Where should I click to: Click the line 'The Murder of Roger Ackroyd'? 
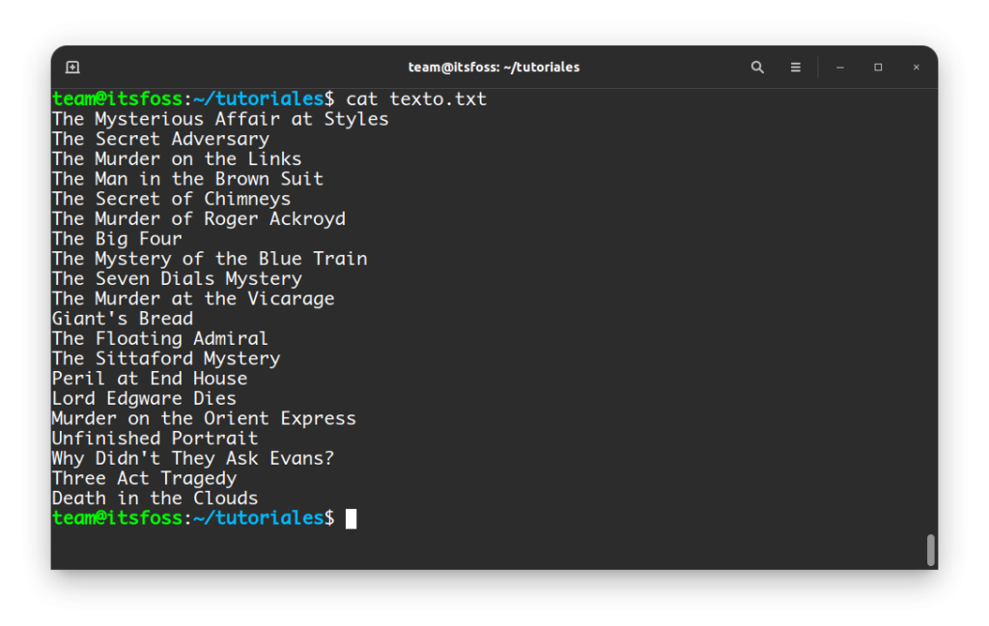[199, 219]
